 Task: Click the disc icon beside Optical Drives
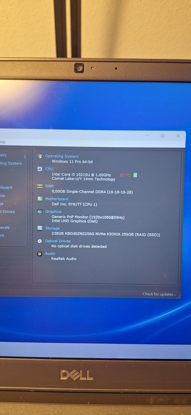point(40,241)
